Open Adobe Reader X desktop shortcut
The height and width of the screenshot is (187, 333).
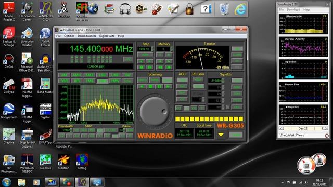coord(9,11)
